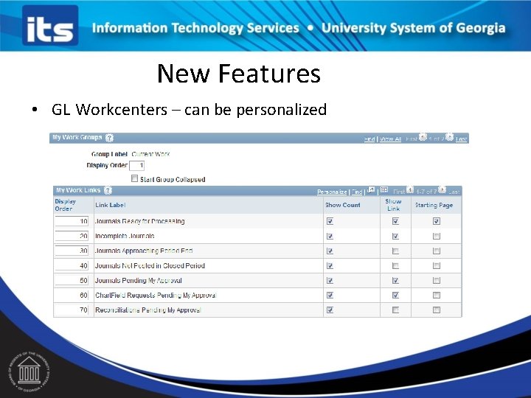Image resolution: width=531 pixels, height=398 pixels.
Task: Click the download grid to spreadsheet icon
Action: pos(383,190)
